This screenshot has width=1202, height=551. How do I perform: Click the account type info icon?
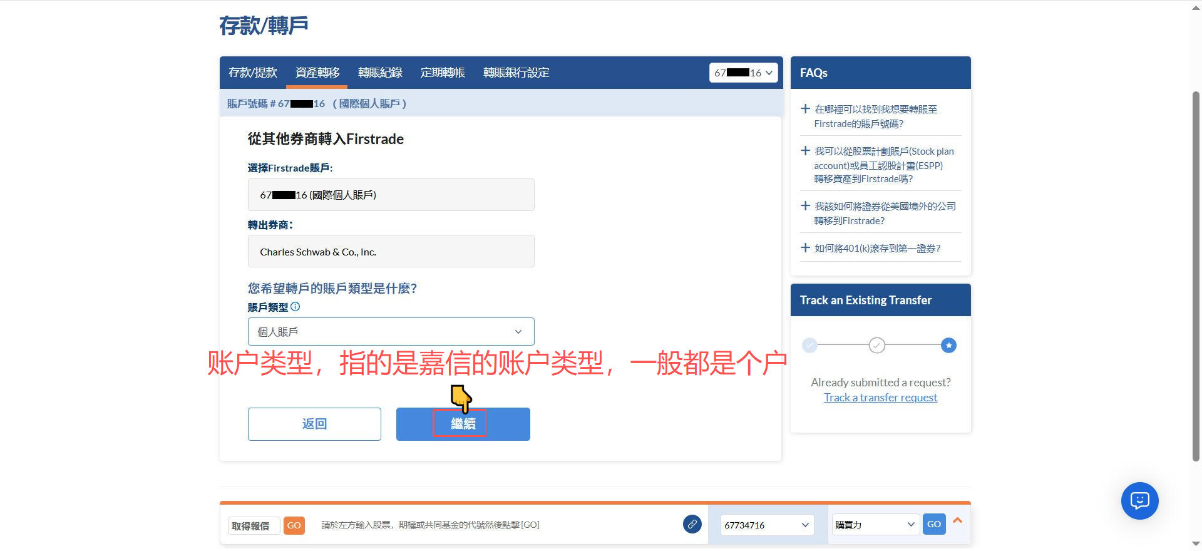pyautogui.click(x=295, y=307)
